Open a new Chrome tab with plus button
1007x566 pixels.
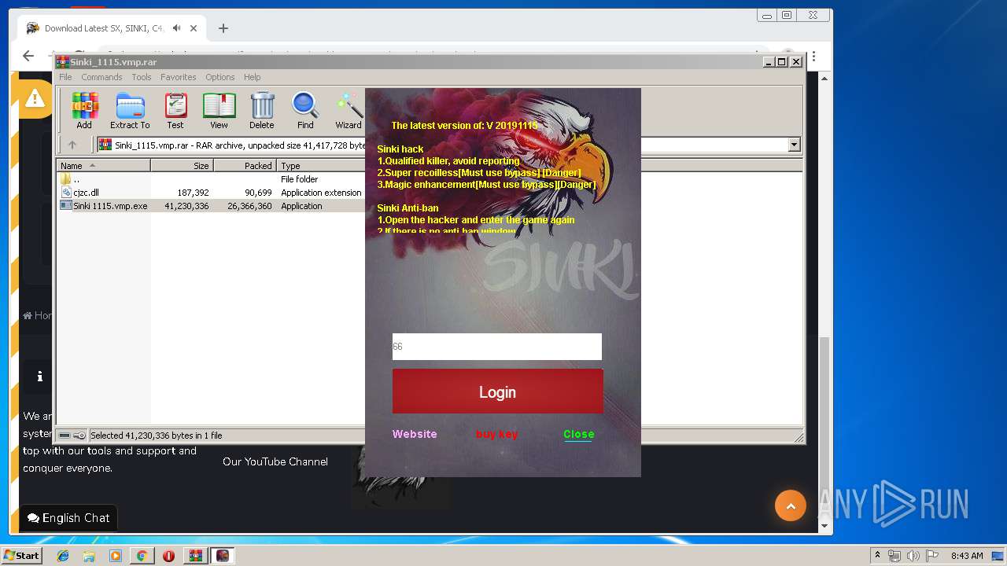coord(223,28)
